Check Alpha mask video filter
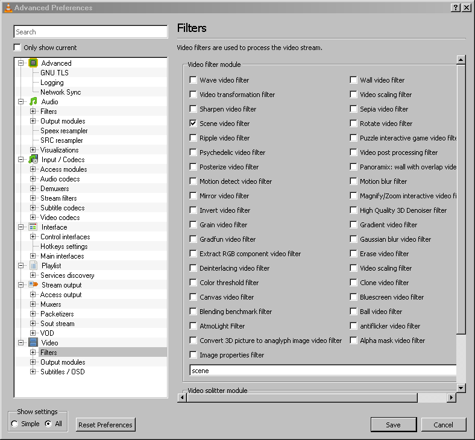This screenshot has width=475, height=440. coord(353,341)
